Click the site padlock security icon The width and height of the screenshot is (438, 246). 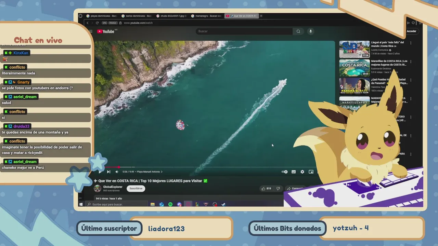[121, 23]
